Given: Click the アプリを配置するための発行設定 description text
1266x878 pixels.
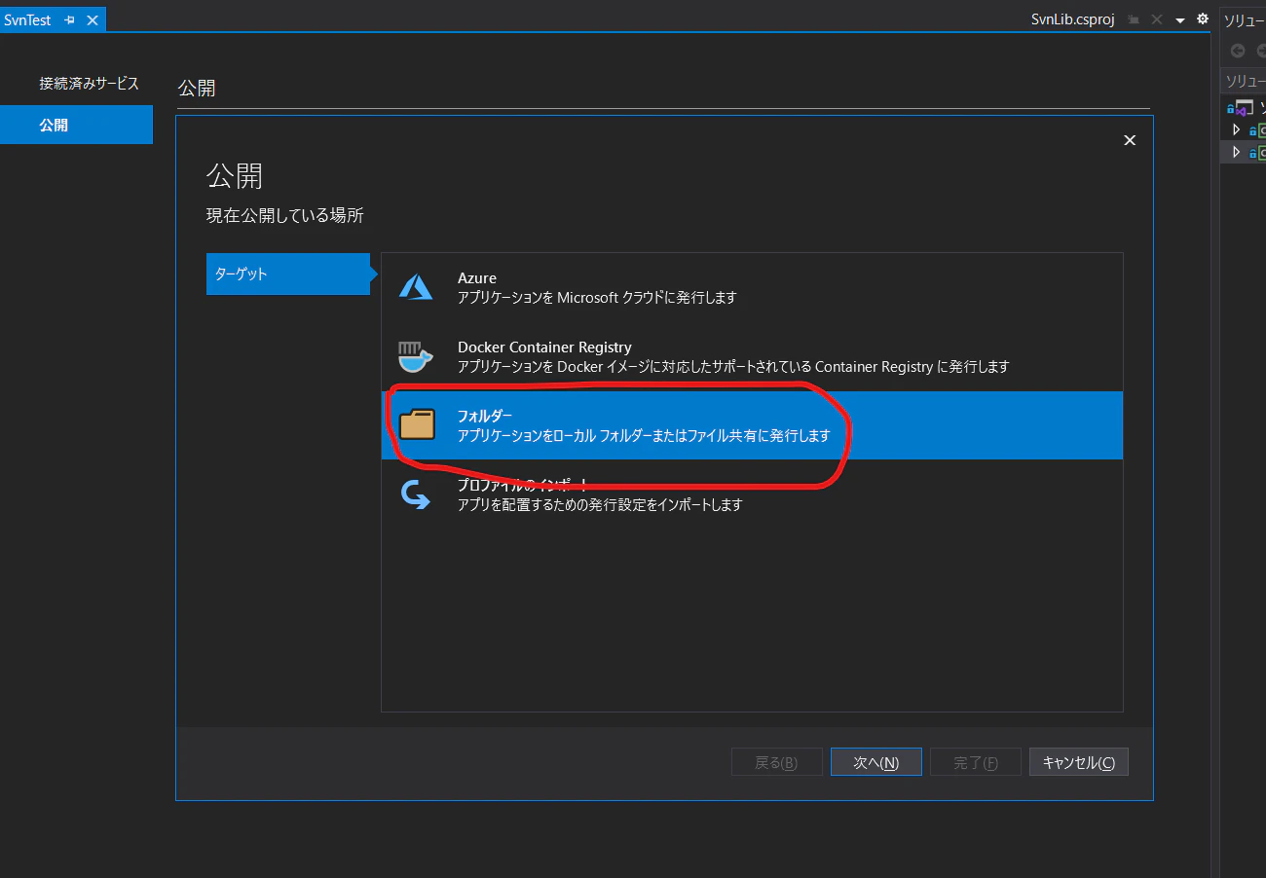Looking at the screenshot, I should tap(600, 504).
